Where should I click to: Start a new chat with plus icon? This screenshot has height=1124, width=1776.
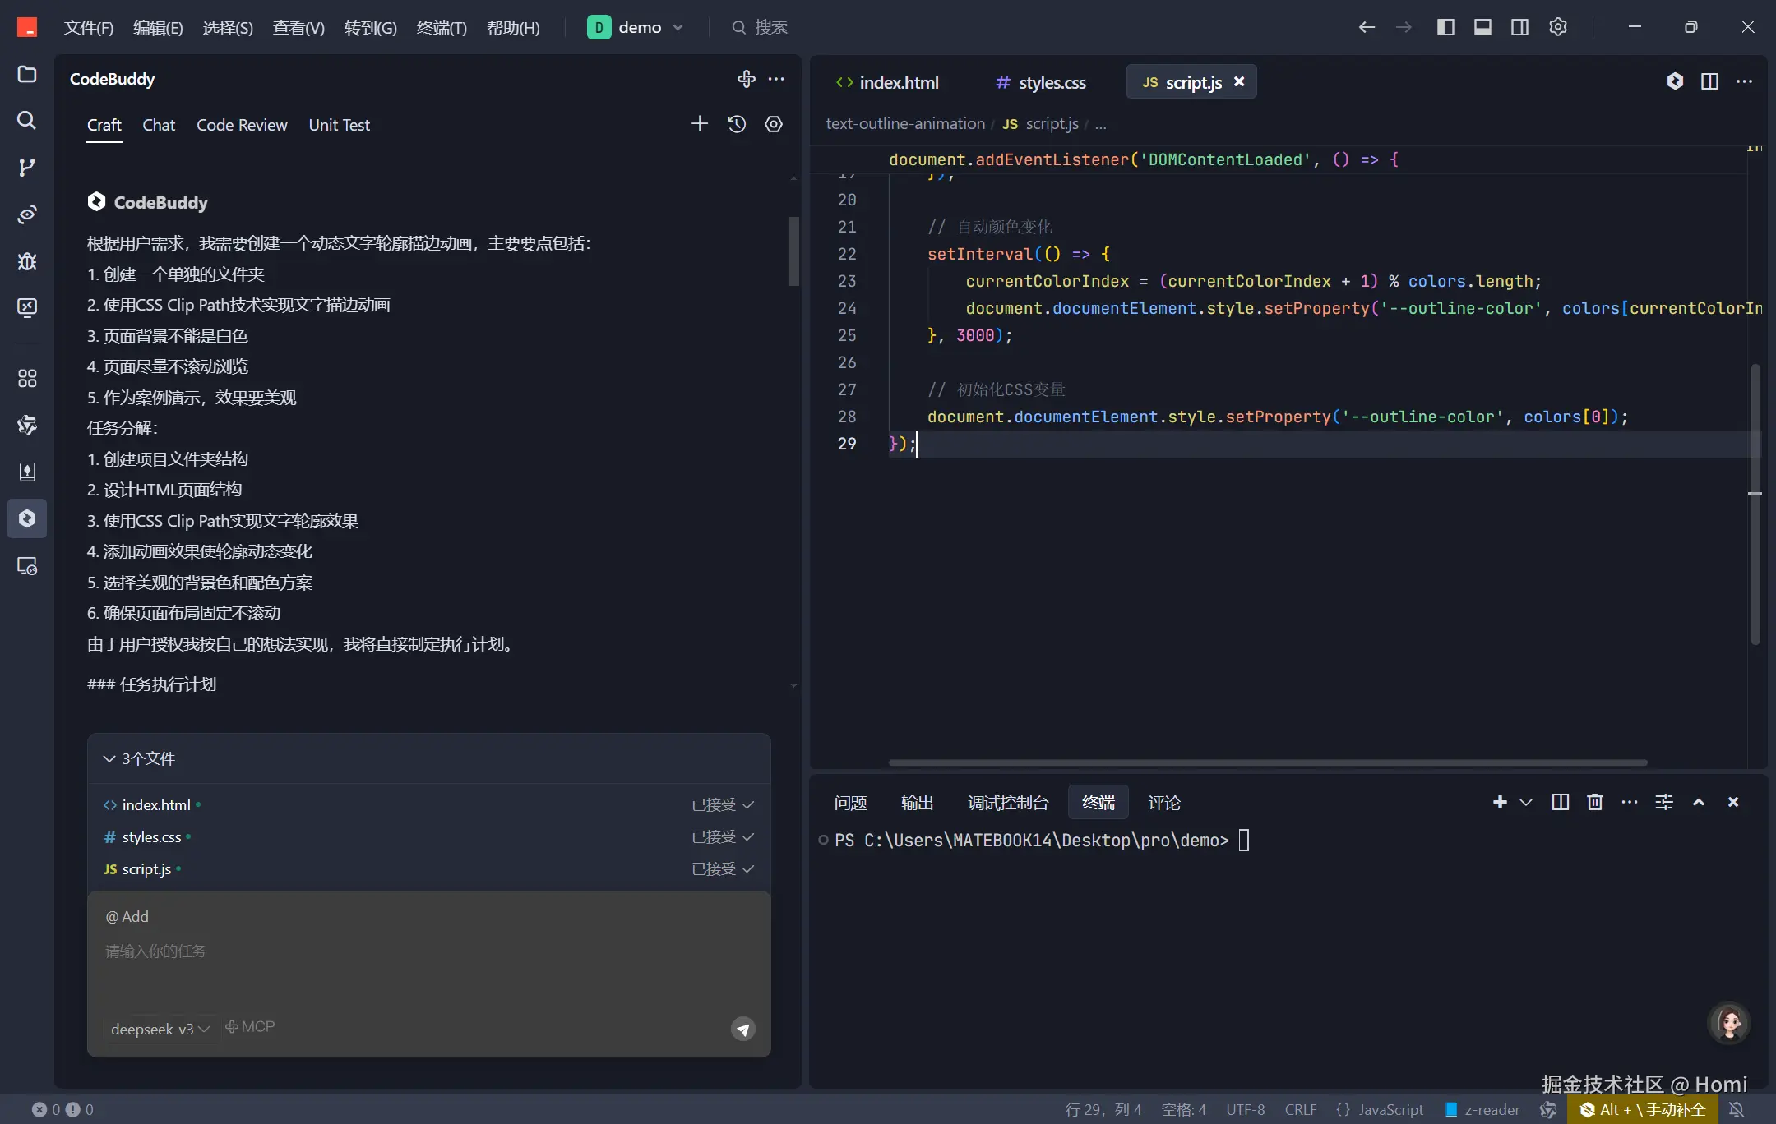coord(699,124)
